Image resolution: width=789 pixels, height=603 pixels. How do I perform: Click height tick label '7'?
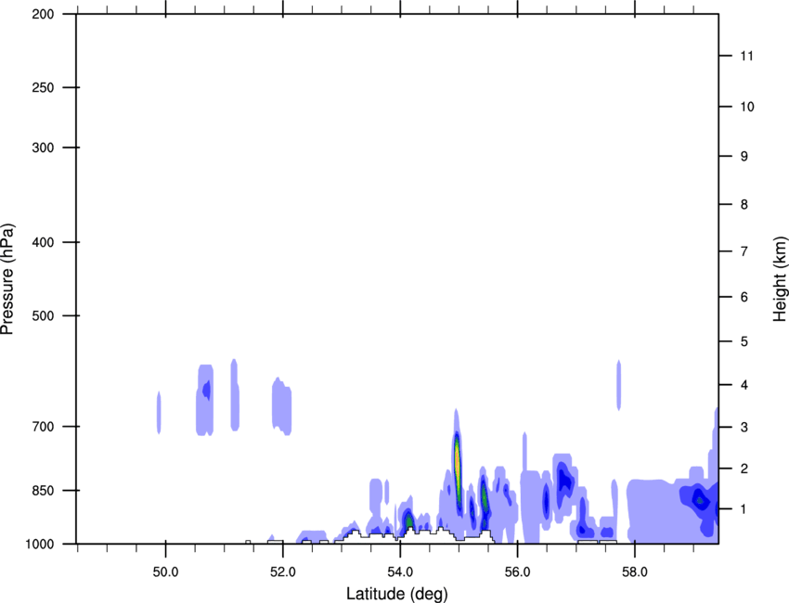click(744, 251)
